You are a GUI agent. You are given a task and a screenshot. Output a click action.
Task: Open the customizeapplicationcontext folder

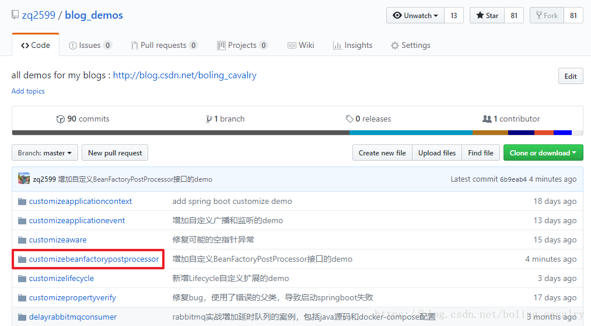click(81, 201)
